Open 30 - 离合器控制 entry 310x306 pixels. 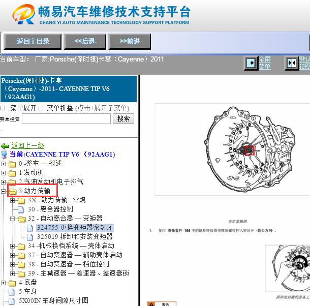pos(50,209)
